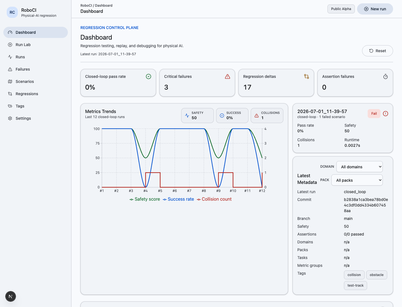This screenshot has width=402, height=307.
Task: Click the branch icon on Regression deltas card
Action: [x=307, y=76]
